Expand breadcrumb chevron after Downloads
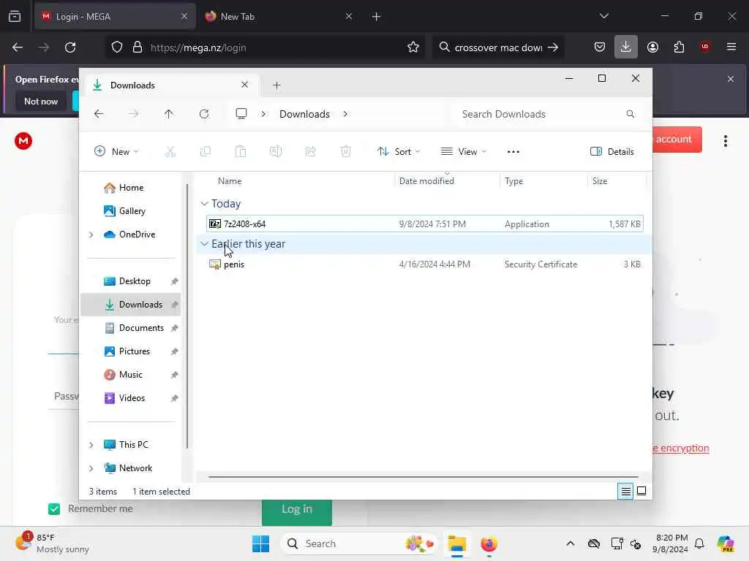Image resolution: width=749 pixels, height=561 pixels. 345,114
